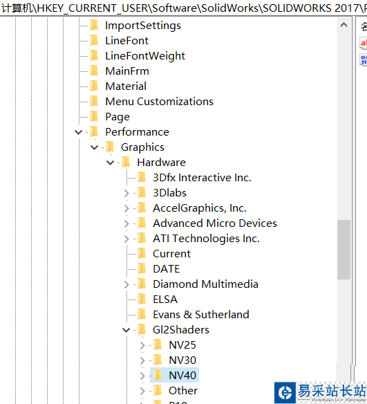Click the LineFontWeight folder icon
The height and width of the screenshot is (404, 367).
(95, 55)
